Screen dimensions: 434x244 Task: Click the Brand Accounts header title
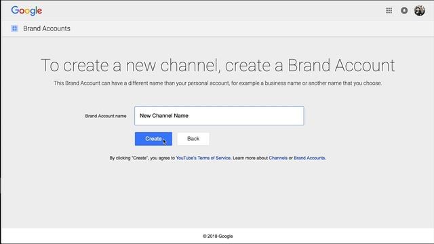point(47,28)
